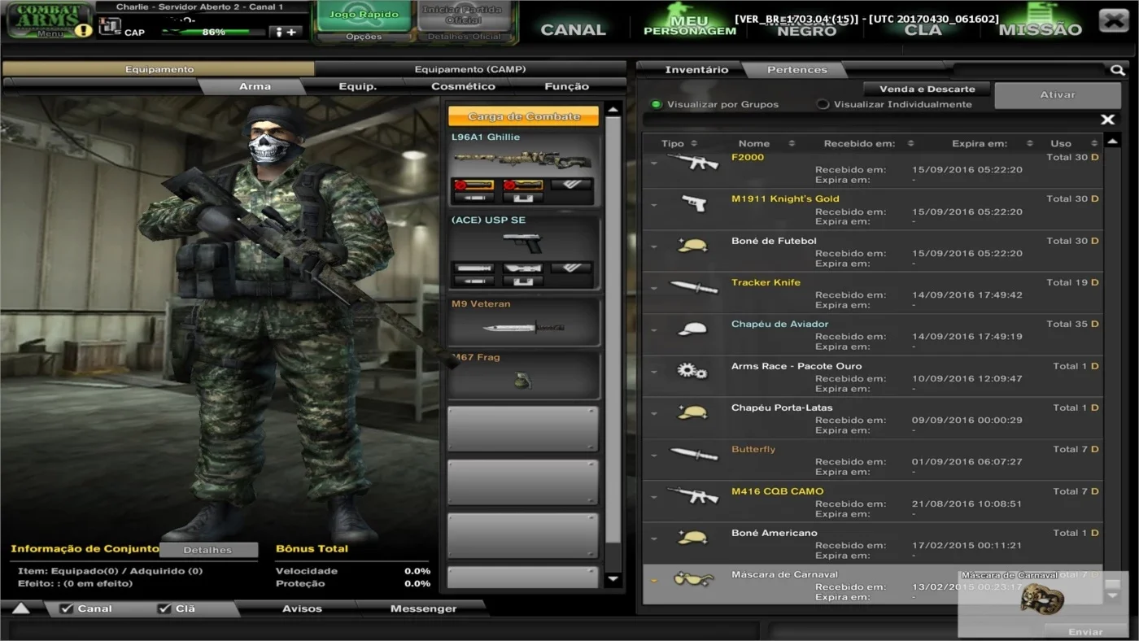Screen dimensions: 1139x641
Task: Open the CANAL top menu
Action: [573, 29]
